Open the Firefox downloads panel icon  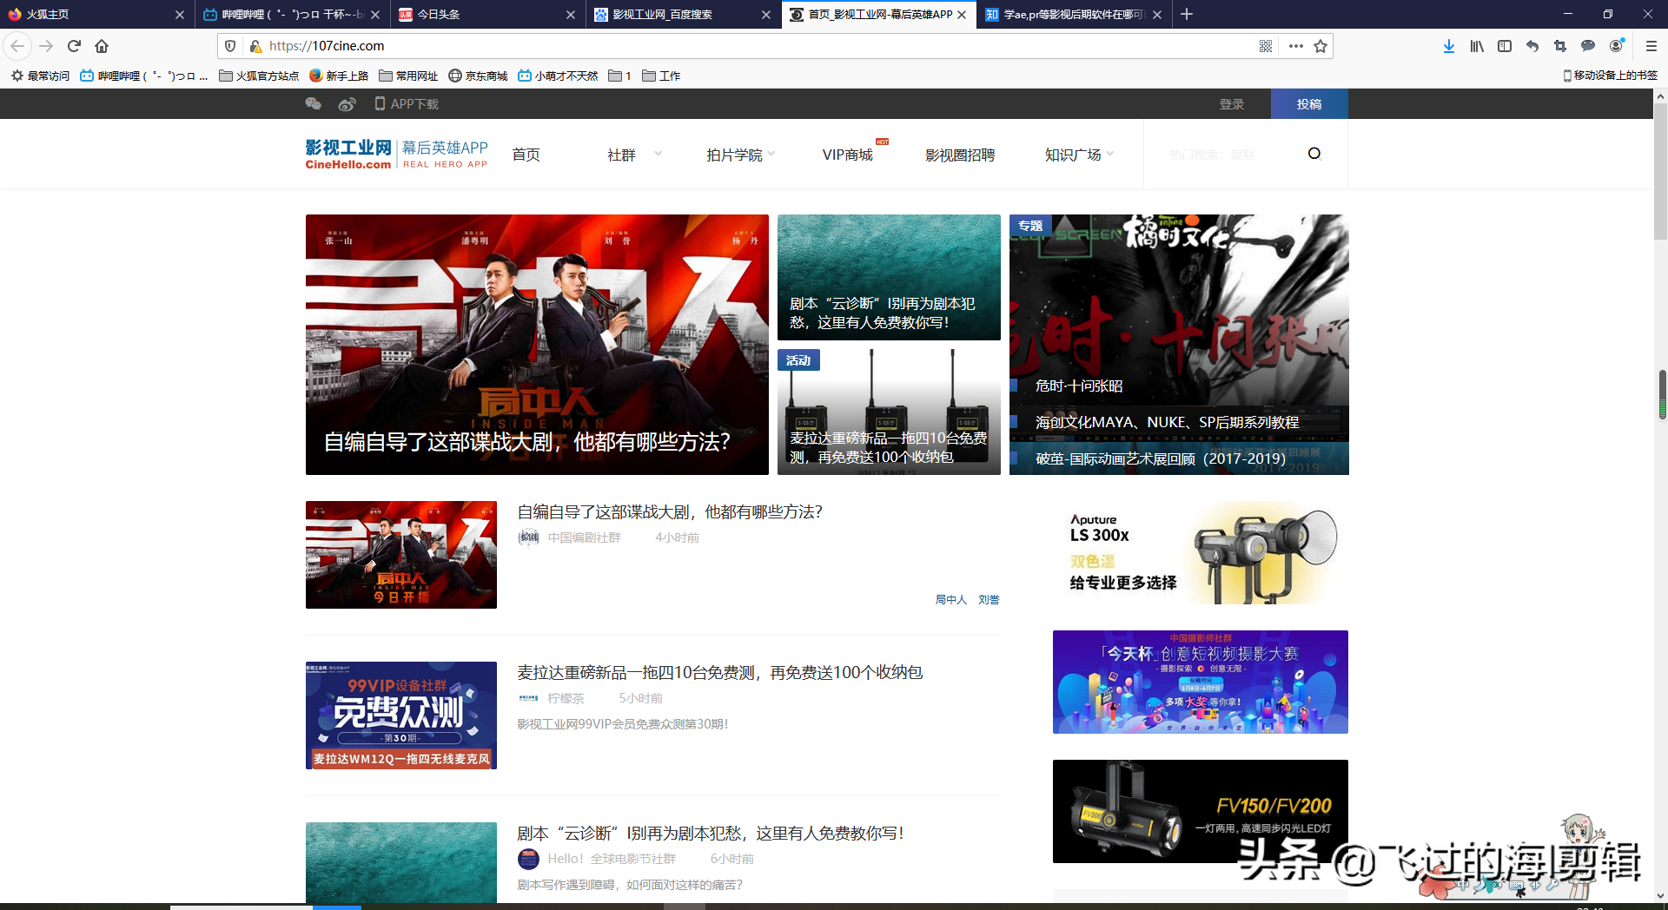click(1448, 46)
